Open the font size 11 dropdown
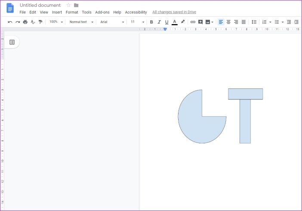Viewport: 302px width, 211px height. (x=138, y=22)
